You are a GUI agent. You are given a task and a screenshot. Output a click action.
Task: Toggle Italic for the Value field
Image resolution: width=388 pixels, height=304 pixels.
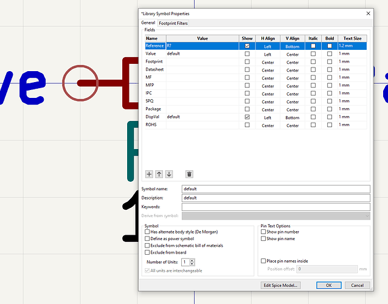tap(313, 54)
